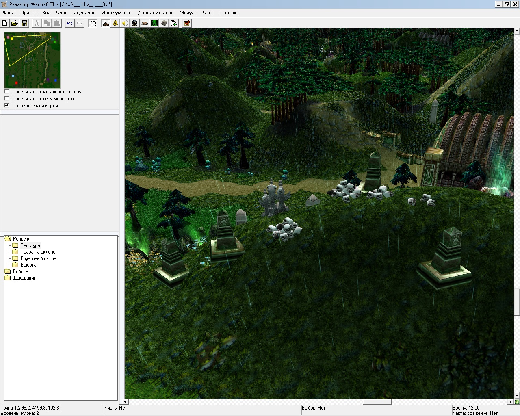Expand the Войска folder
Viewport: 520px width, 416px height.
coord(8,271)
